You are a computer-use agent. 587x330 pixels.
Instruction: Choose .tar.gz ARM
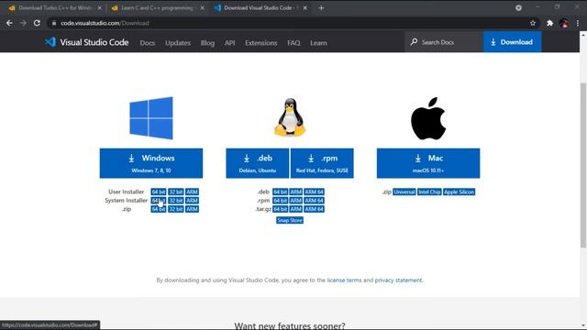tap(295, 209)
